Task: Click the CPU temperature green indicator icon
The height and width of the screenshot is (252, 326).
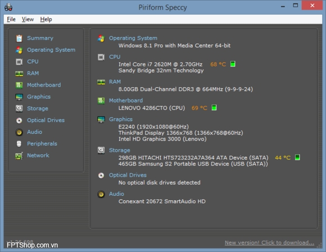Action: click(233, 64)
